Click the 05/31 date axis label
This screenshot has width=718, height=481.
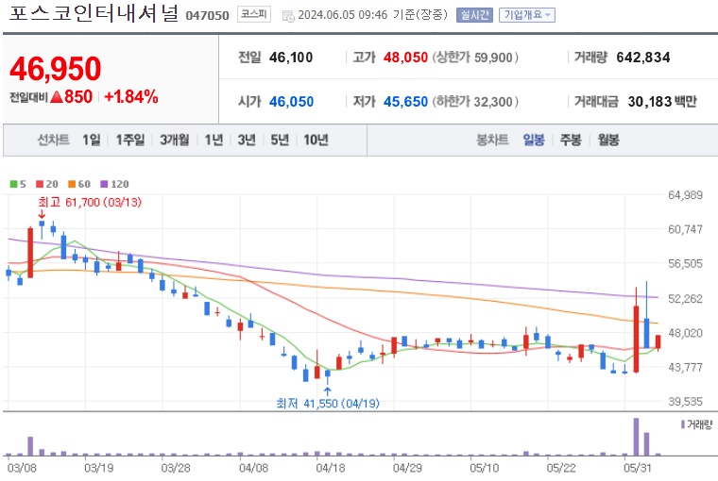point(638,468)
